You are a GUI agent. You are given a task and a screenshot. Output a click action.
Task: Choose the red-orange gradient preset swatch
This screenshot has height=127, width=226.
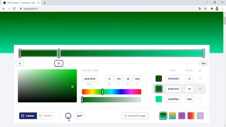tap(191, 116)
